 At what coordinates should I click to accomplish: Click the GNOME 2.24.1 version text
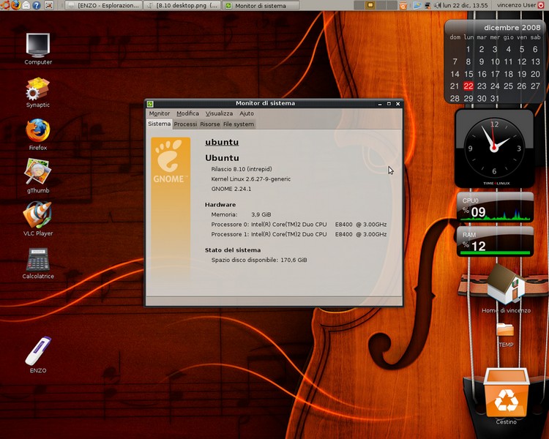pos(231,189)
